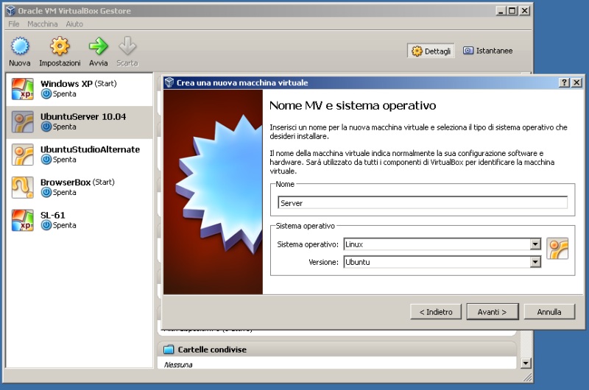
Task: Collapse the Cartelle condivise section
Action: point(169,350)
